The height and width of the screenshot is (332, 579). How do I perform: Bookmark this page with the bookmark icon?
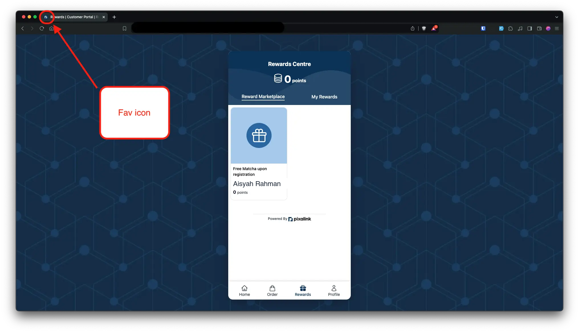(125, 28)
